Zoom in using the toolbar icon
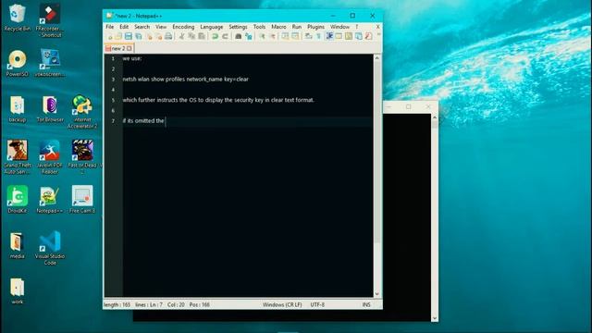The width and height of the screenshot is (592, 333). pyautogui.click(x=262, y=36)
